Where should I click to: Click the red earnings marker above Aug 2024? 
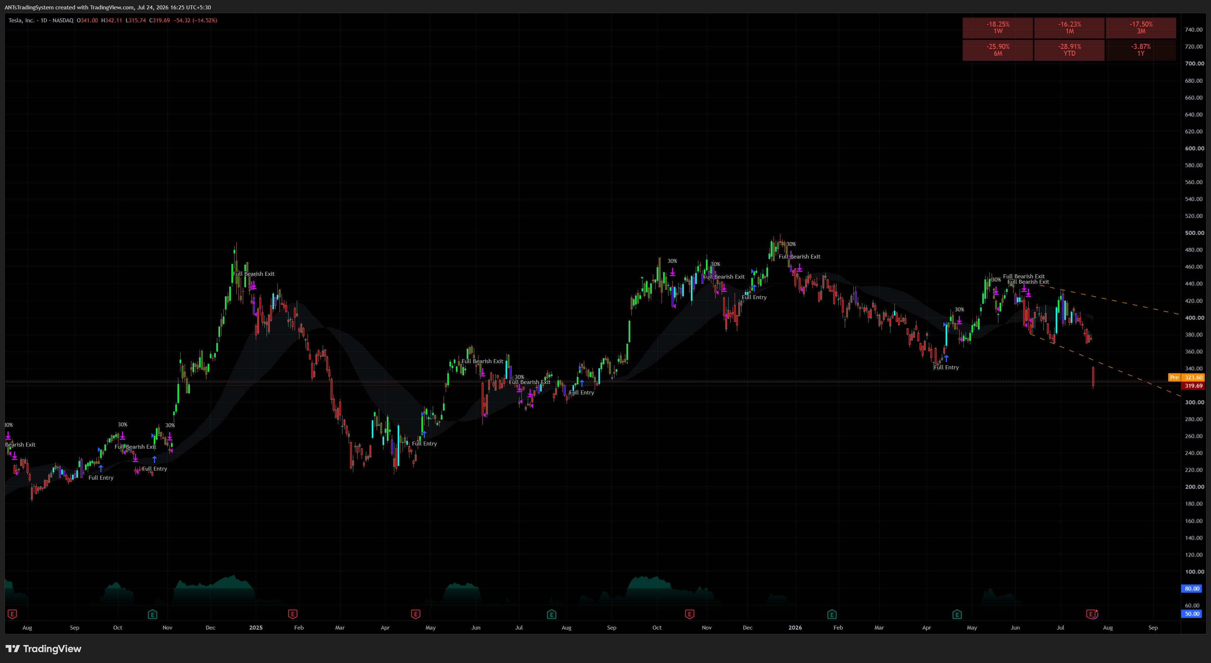click(13, 614)
